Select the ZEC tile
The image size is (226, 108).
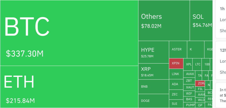[176, 94]
